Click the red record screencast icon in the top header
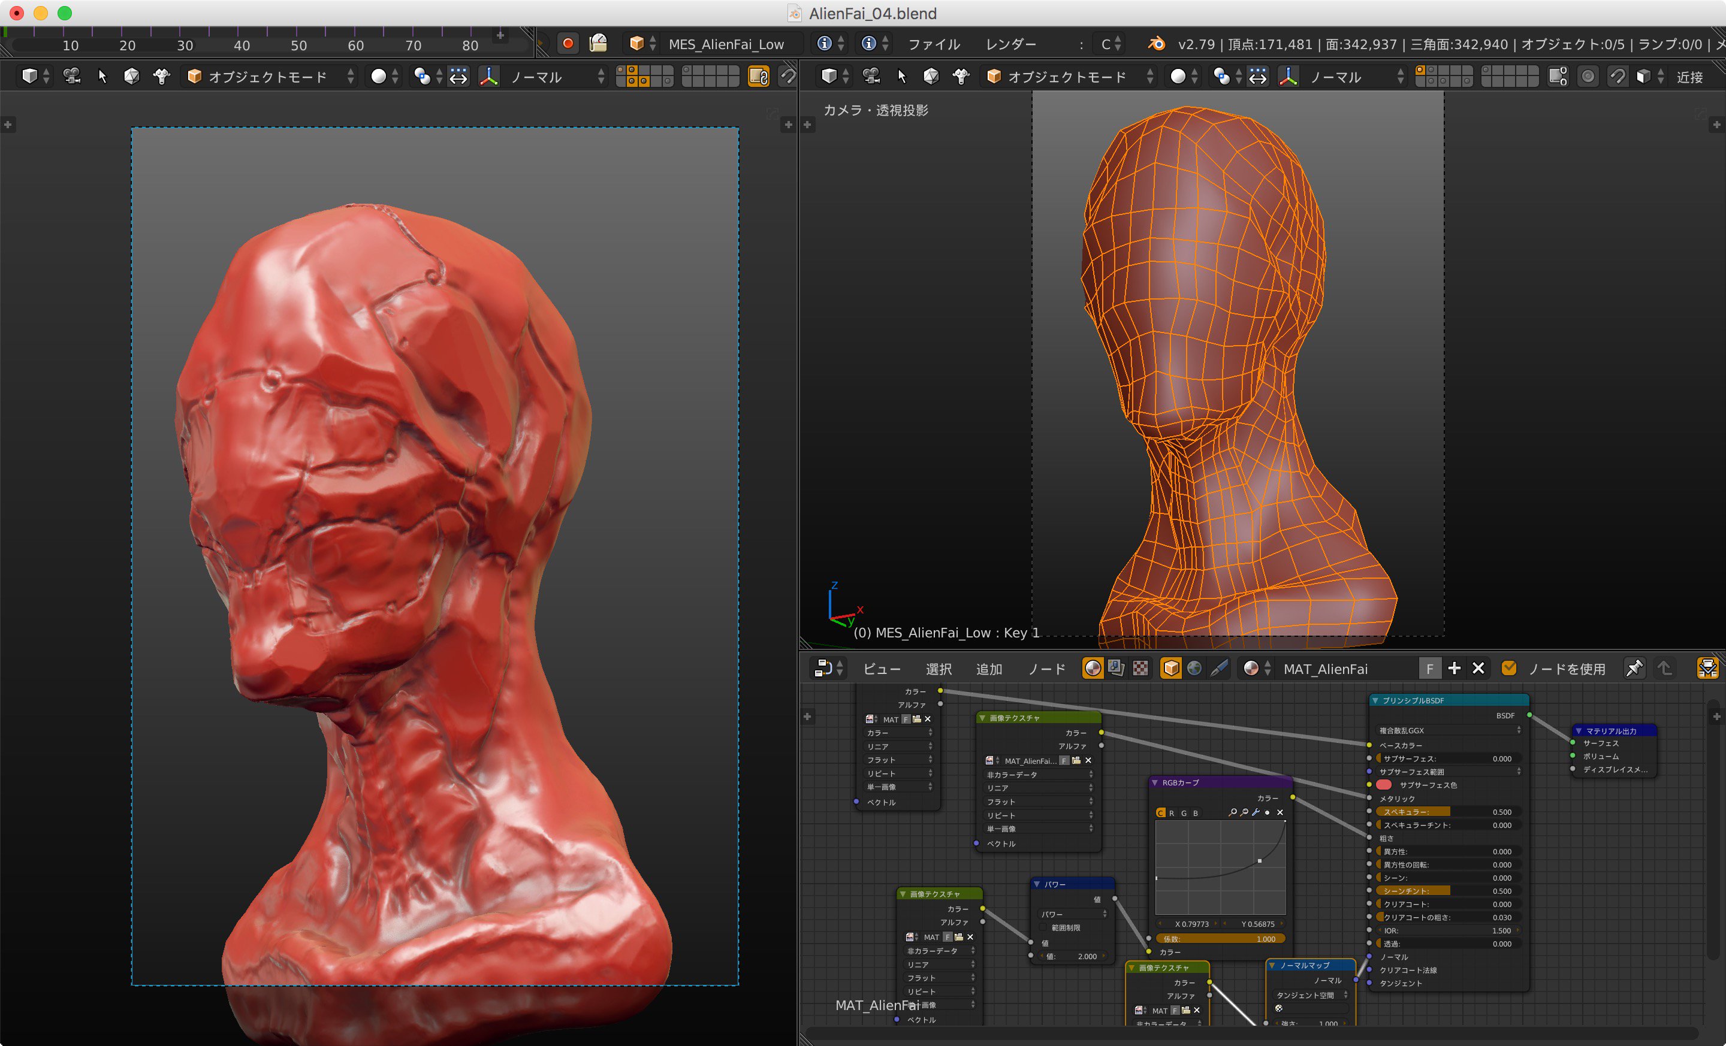Viewport: 1726px width, 1046px height. 568,43
